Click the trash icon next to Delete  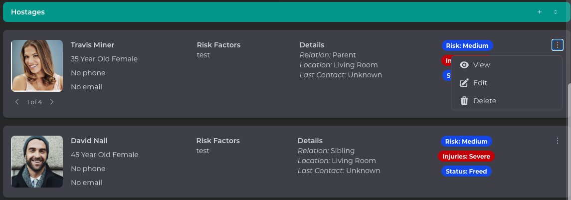(x=464, y=101)
